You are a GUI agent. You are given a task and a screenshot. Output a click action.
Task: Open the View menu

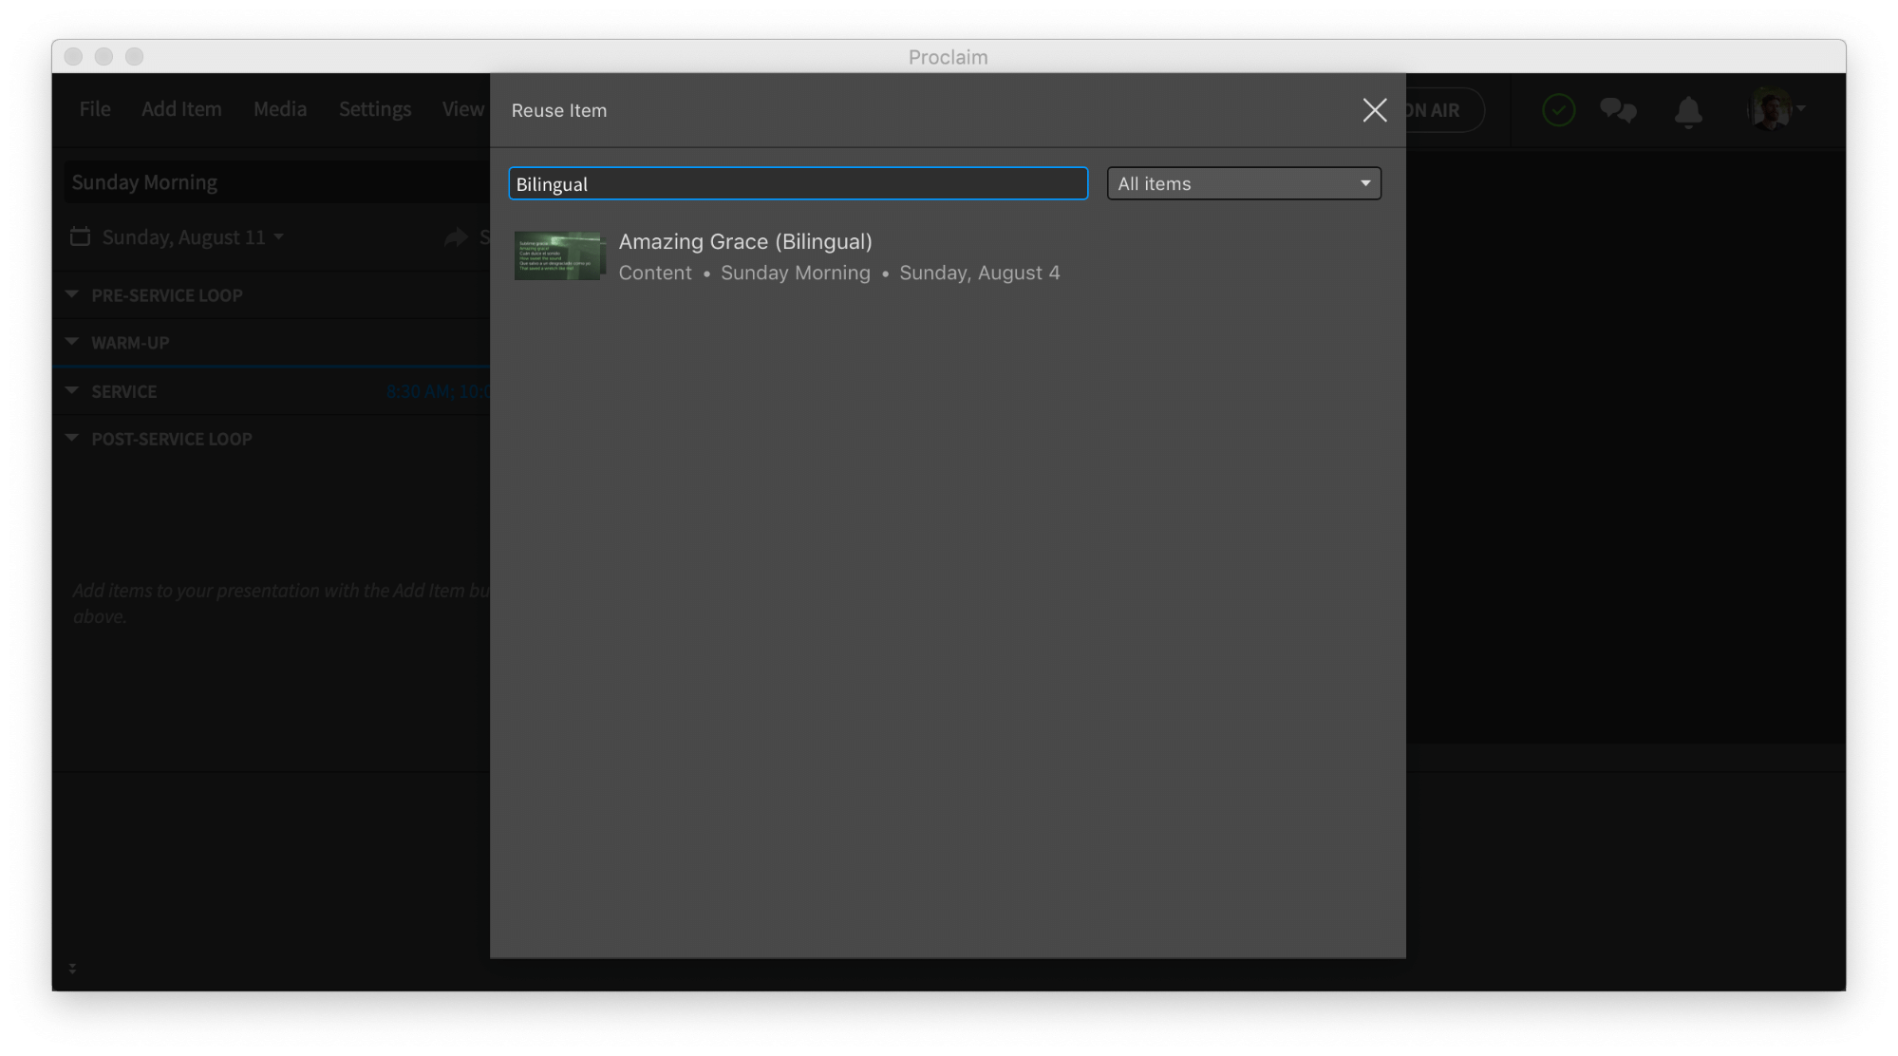(463, 109)
